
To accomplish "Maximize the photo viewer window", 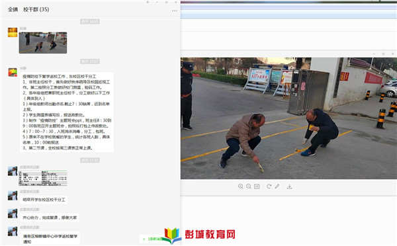I will coord(383,54).
